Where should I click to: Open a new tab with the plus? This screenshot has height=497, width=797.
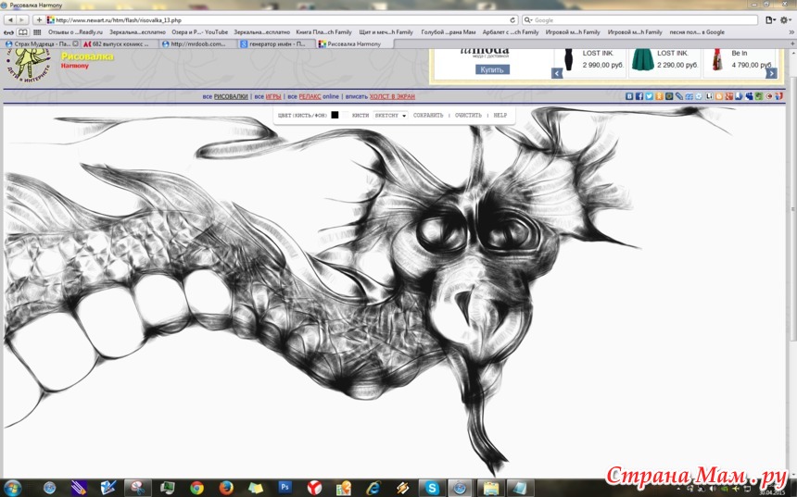click(x=792, y=44)
